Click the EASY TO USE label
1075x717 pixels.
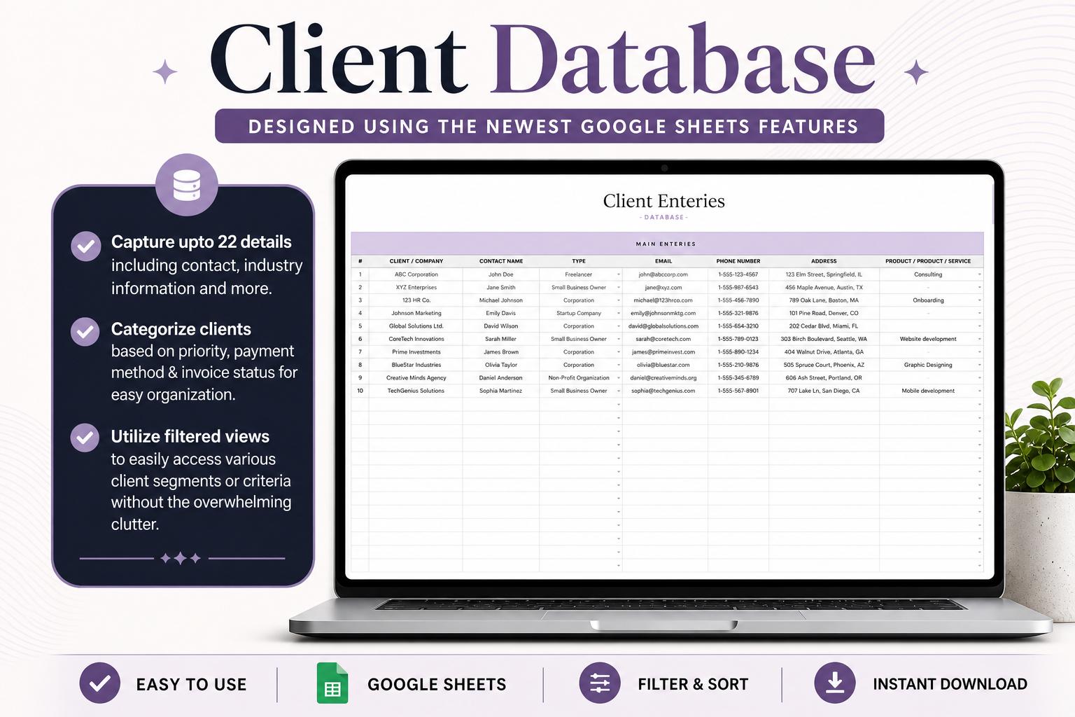191,684
